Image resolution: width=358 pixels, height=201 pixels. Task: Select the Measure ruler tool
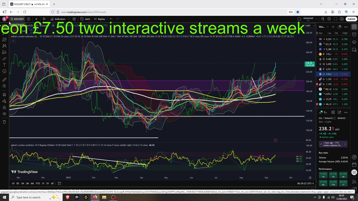click(x=4, y=80)
